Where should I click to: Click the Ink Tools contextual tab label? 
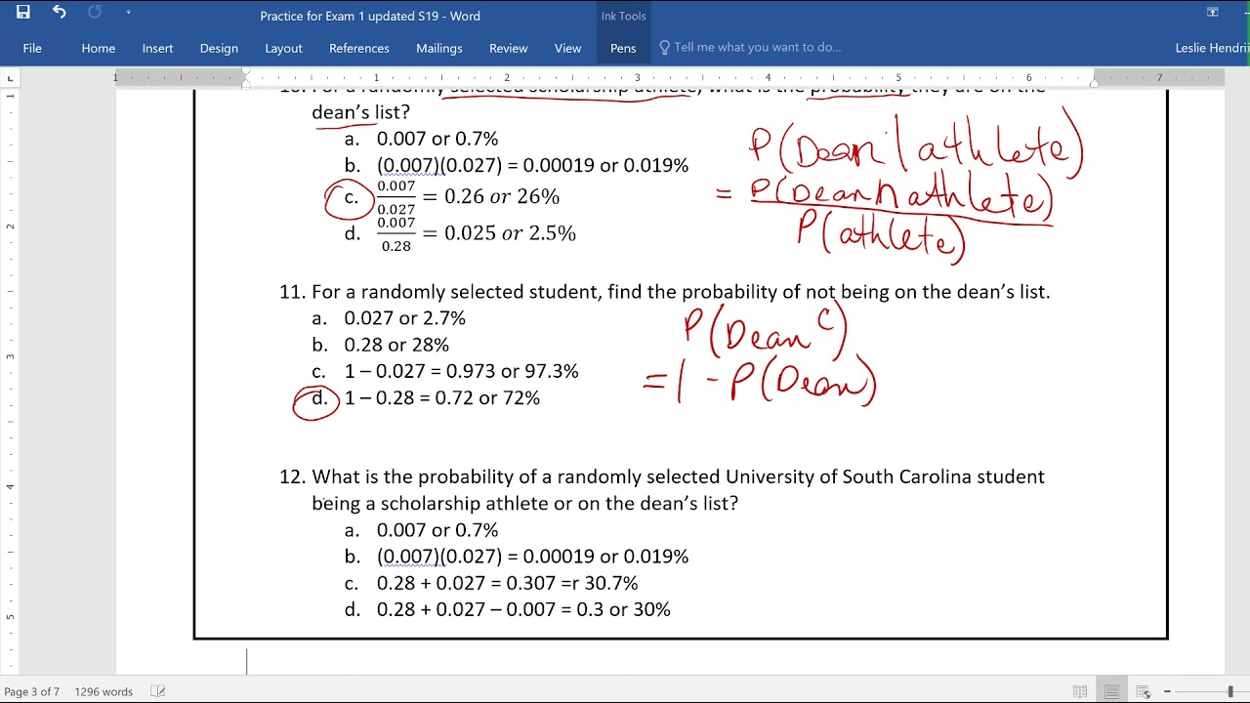[623, 16]
